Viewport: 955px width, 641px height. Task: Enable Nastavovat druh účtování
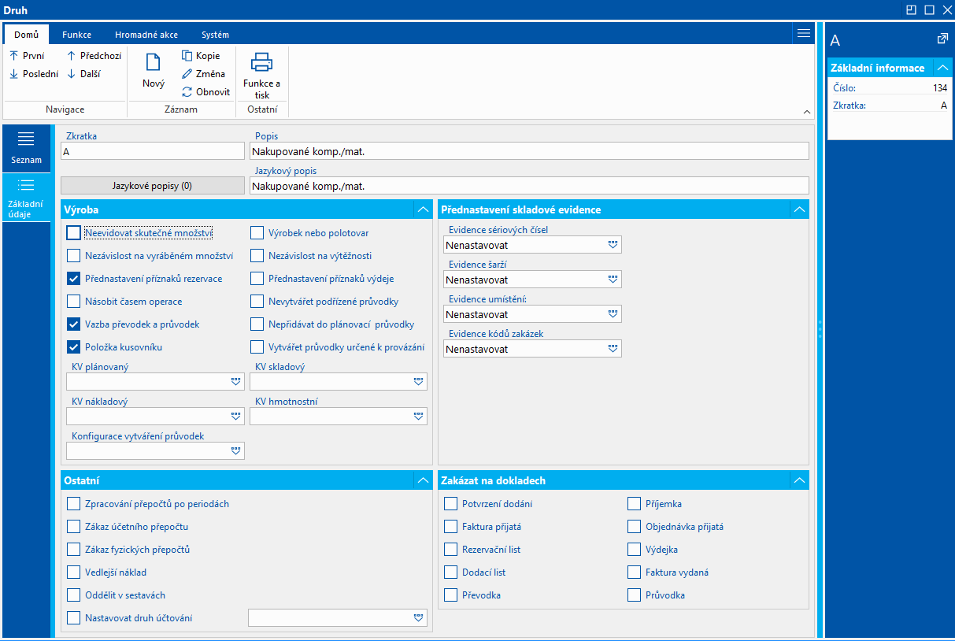[x=73, y=618]
